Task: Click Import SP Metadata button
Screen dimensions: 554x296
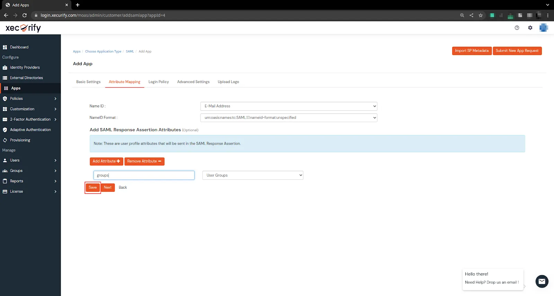Action: coord(472,51)
